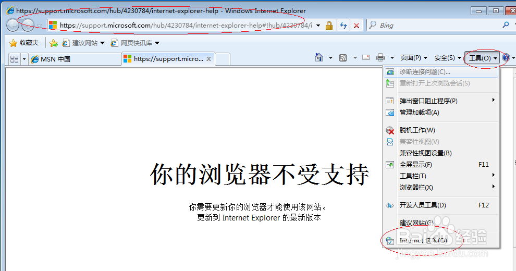Click the 更新到 Internet Explorer 的最新版本 text
Screen dimensions: 516x271
coord(259,218)
